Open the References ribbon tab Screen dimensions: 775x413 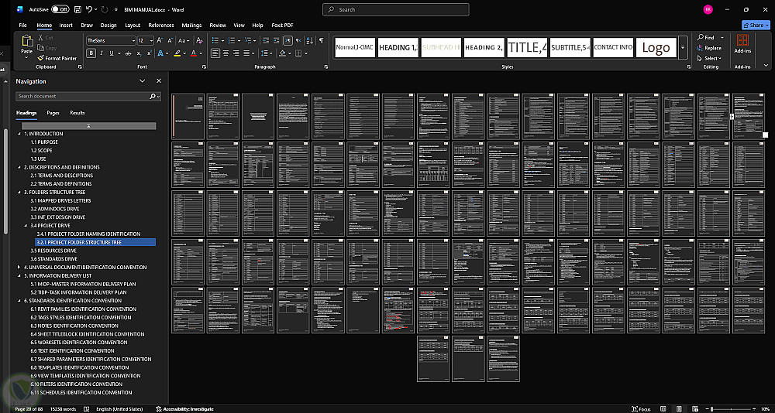pos(161,26)
